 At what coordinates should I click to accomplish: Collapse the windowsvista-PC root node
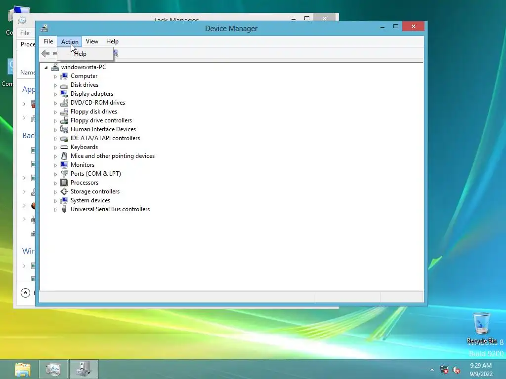click(x=46, y=67)
